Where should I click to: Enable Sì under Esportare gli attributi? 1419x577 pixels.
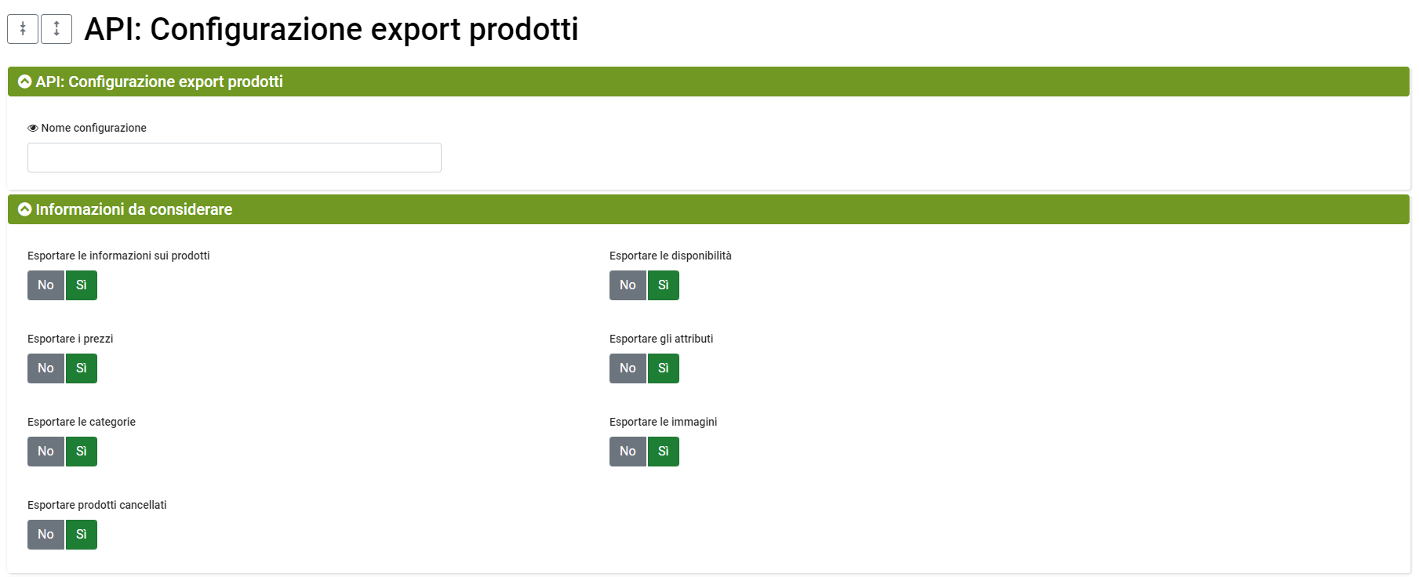click(664, 368)
